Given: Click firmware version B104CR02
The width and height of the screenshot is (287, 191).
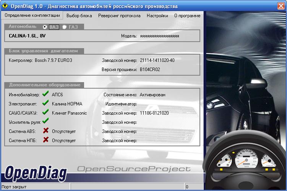Looking at the screenshot, I should click(150, 70).
